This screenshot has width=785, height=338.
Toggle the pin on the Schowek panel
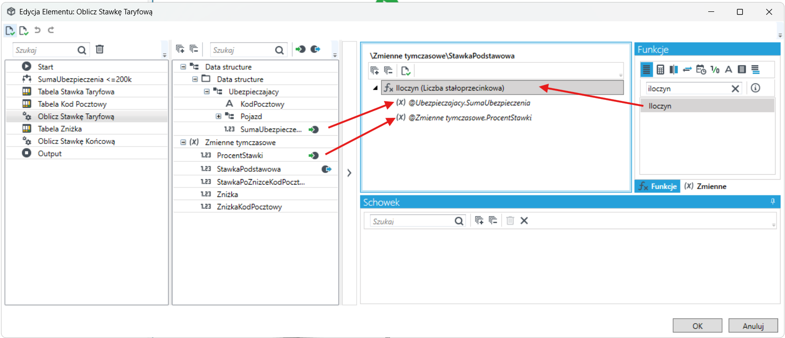[773, 201]
